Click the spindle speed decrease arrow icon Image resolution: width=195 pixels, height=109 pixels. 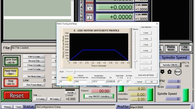pos(162,72)
